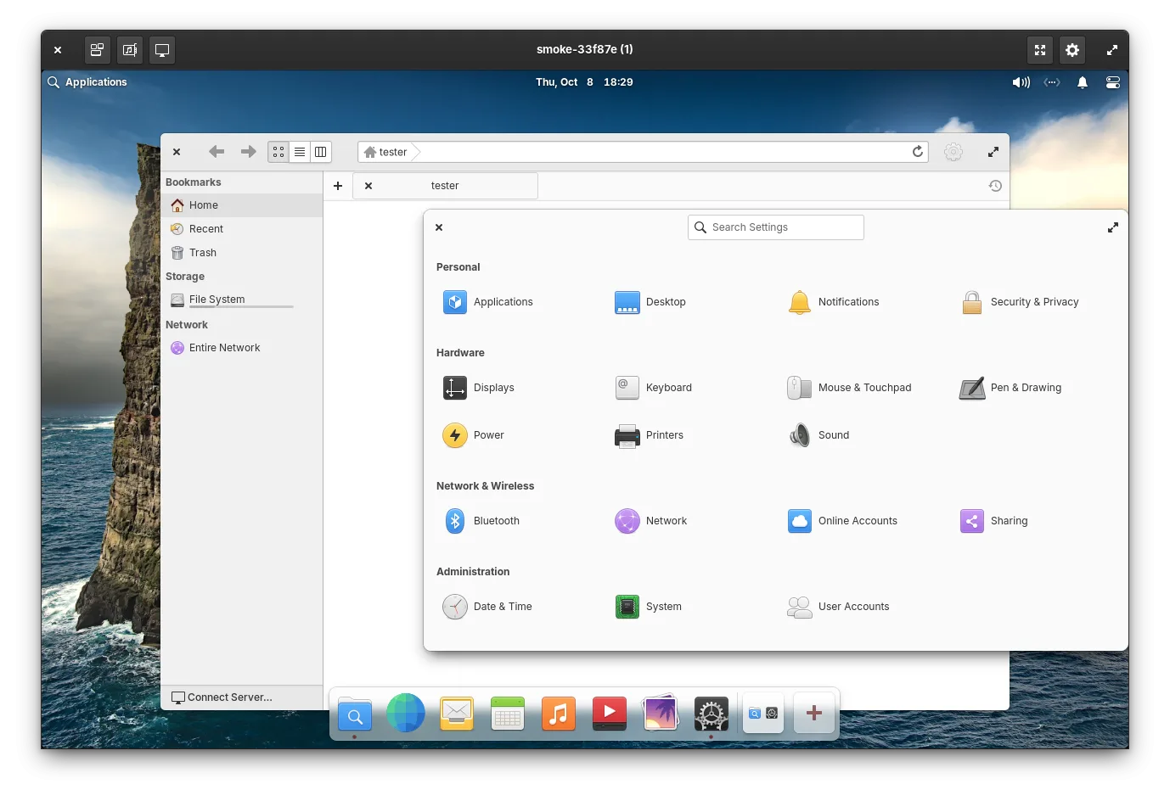
Task: Open Entire Network in Files sidebar
Action: [x=242, y=348]
